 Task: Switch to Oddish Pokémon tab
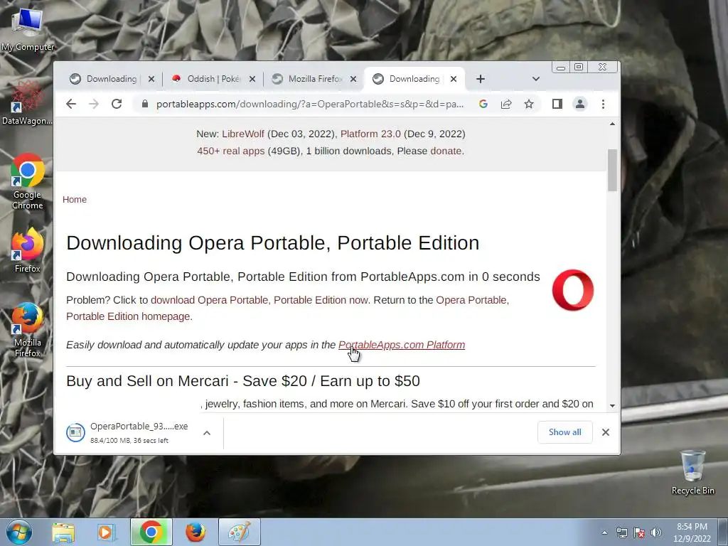coord(207,79)
